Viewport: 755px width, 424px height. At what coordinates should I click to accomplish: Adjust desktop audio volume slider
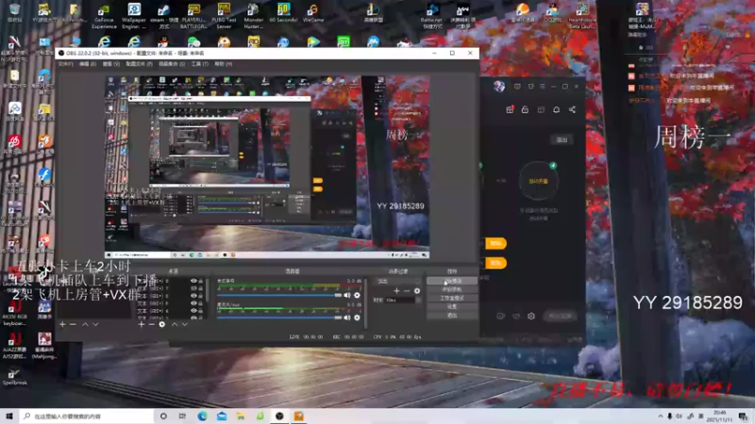click(x=279, y=295)
